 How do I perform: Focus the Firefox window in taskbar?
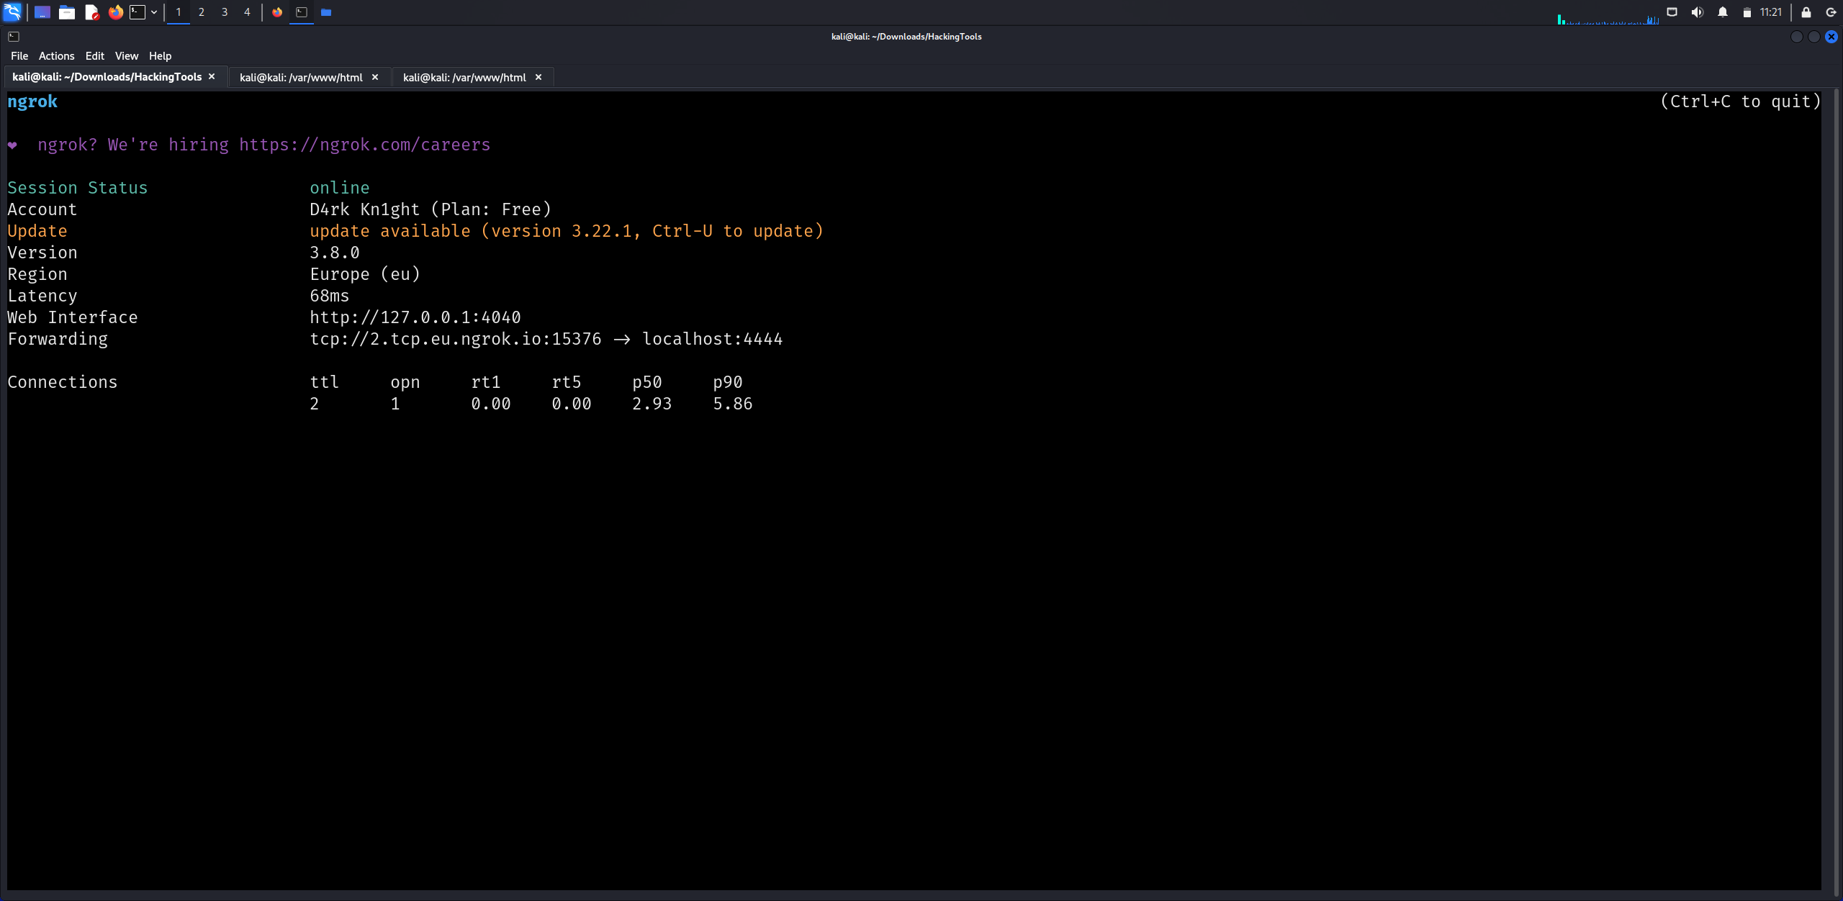click(277, 12)
